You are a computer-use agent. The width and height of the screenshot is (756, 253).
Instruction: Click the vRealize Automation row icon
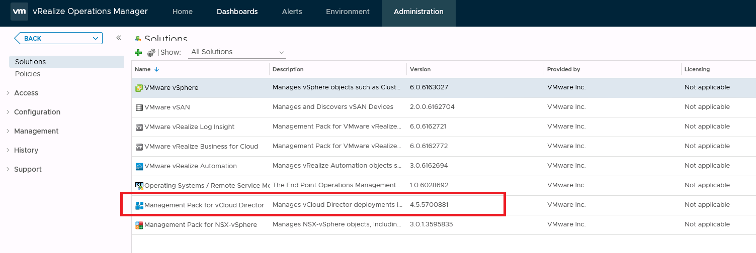tap(139, 166)
